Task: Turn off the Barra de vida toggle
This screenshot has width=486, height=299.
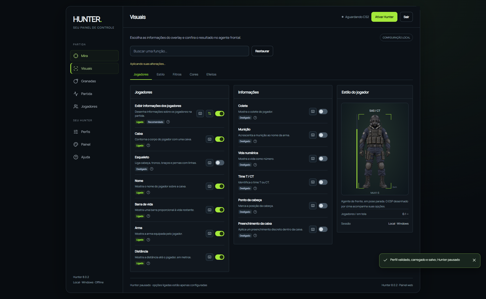Action: point(220,210)
